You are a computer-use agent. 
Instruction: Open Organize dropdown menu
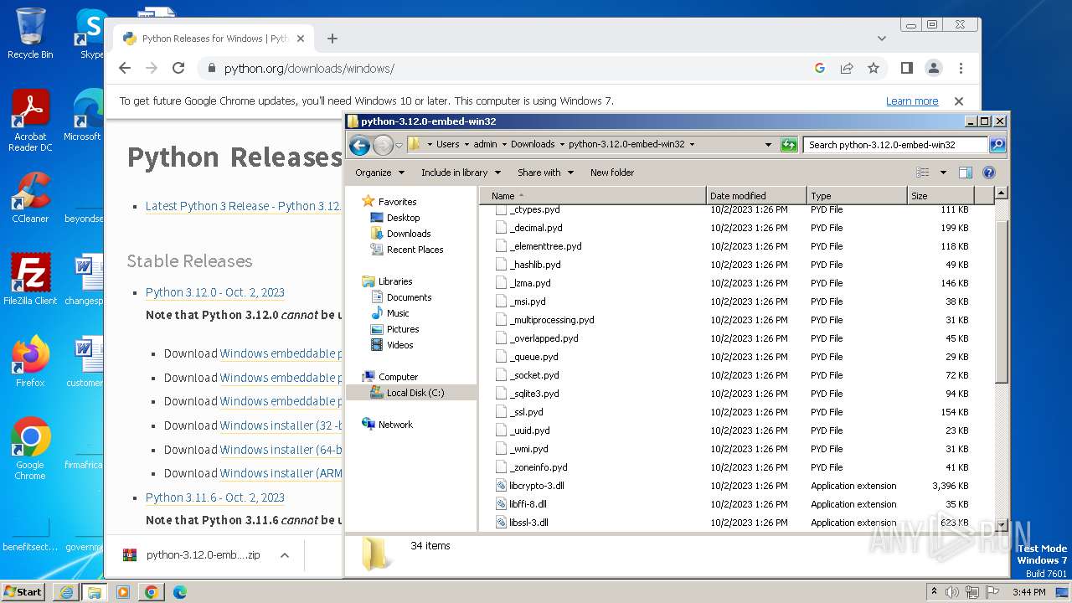coord(379,173)
